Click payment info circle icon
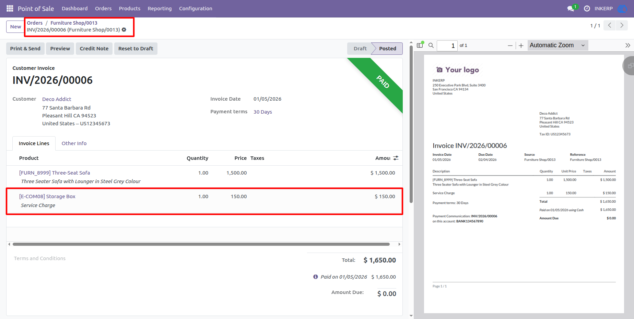This screenshot has height=319, width=634. (x=316, y=277)
